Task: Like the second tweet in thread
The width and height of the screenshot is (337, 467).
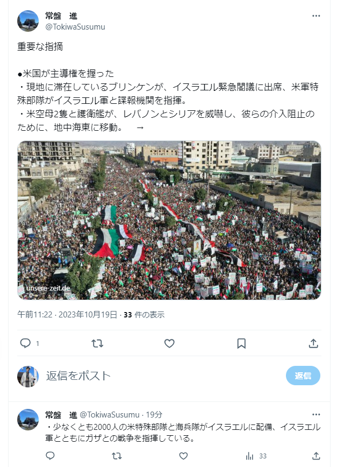Action: 183,456
